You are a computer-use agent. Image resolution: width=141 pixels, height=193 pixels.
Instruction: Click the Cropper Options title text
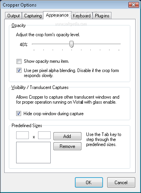tap(20, 5)
